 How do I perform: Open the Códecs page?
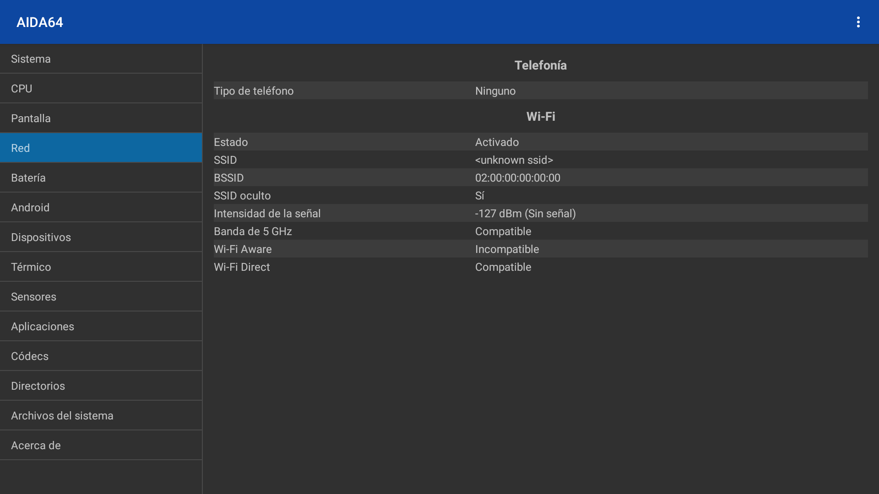pos(101,356)
